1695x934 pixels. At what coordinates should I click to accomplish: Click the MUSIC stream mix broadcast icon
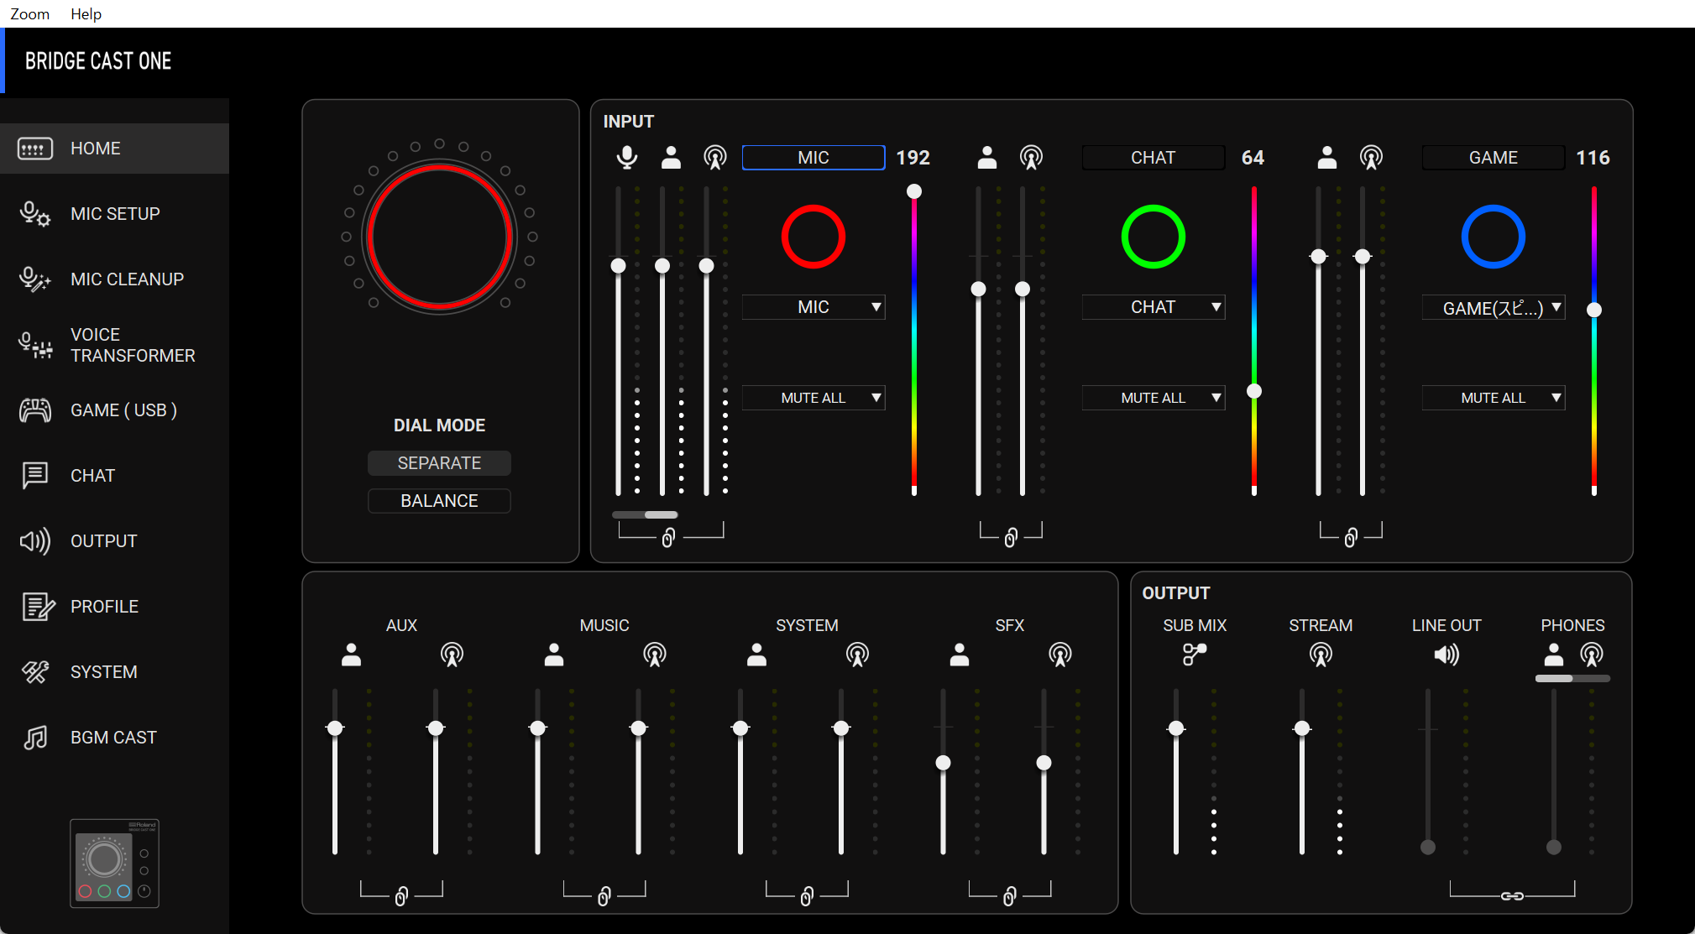(x=655, y=655)
